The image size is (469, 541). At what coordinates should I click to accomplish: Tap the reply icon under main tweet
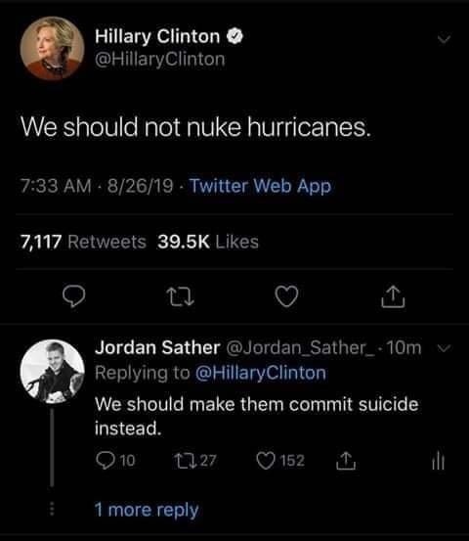(73, 296)
